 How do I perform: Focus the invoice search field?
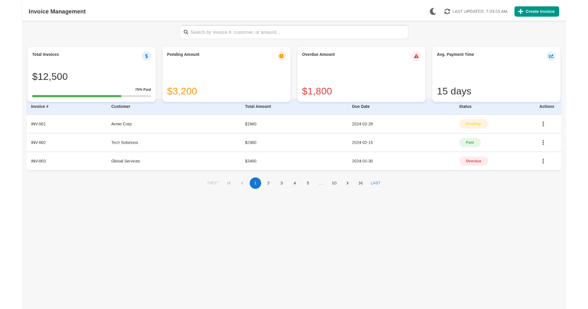click(x=294, y=32)
